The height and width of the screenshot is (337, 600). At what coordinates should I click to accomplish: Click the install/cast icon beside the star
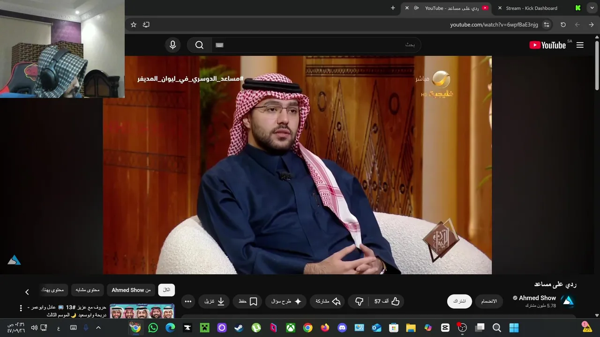coord(146,24)
